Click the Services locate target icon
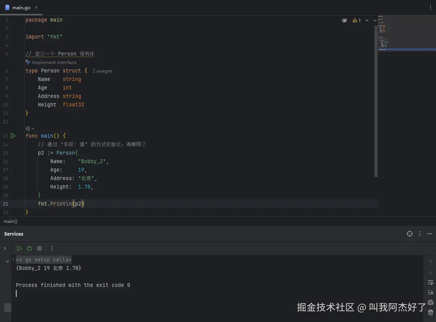The width and height of the screenshot is (436, 322). 410,234
